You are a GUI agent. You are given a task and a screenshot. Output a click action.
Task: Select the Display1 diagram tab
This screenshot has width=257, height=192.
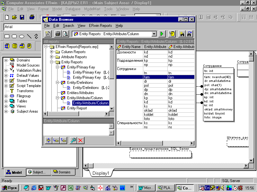click(x=101, y=173)
